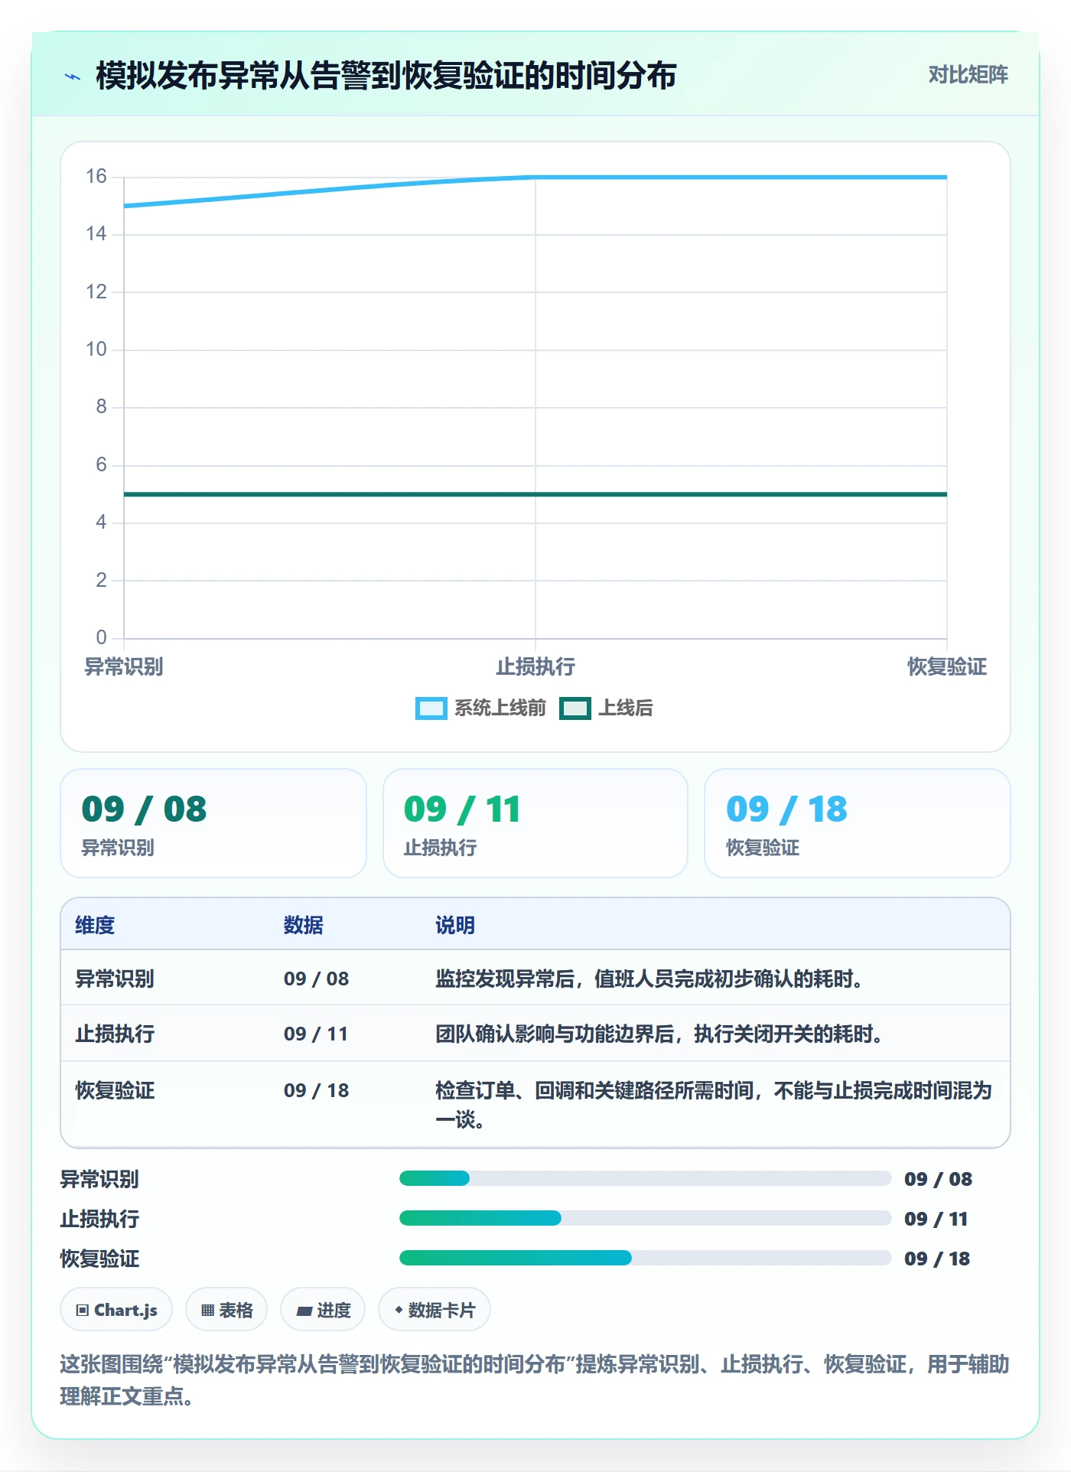This screenshot has width=1071, height=1472.
Task: Click the description starting with 团队确认影响
Action: (659, 1034)
